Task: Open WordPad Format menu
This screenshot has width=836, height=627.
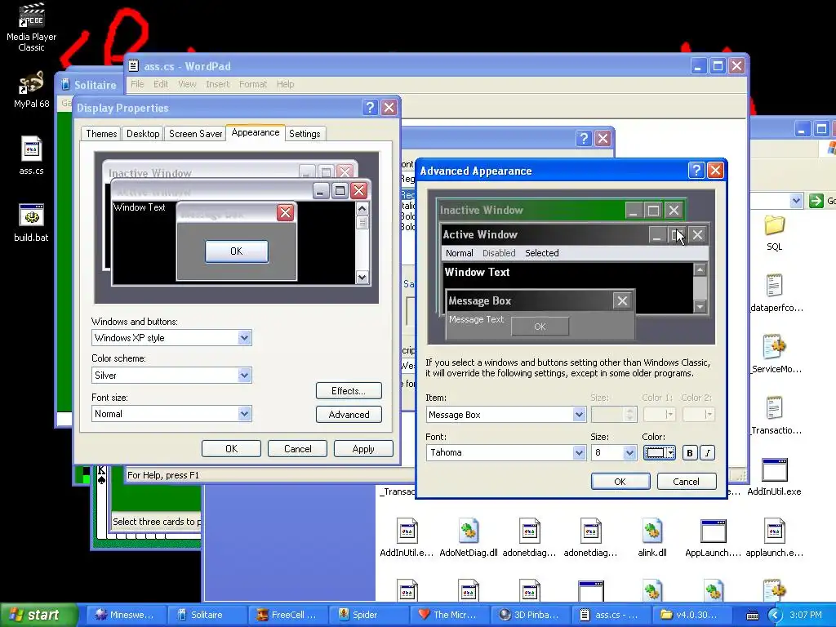Action: (x=253, y=84)
